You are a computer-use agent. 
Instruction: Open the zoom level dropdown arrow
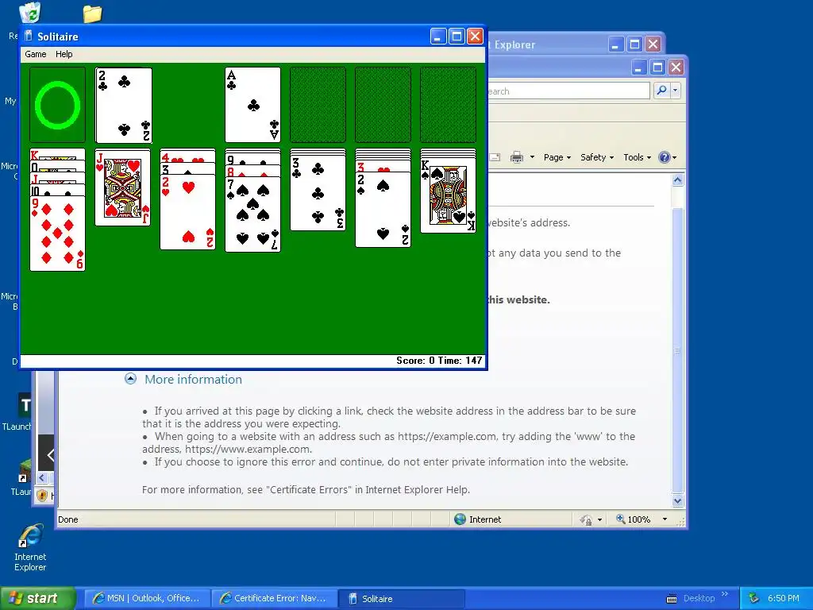tap(665, 519)
